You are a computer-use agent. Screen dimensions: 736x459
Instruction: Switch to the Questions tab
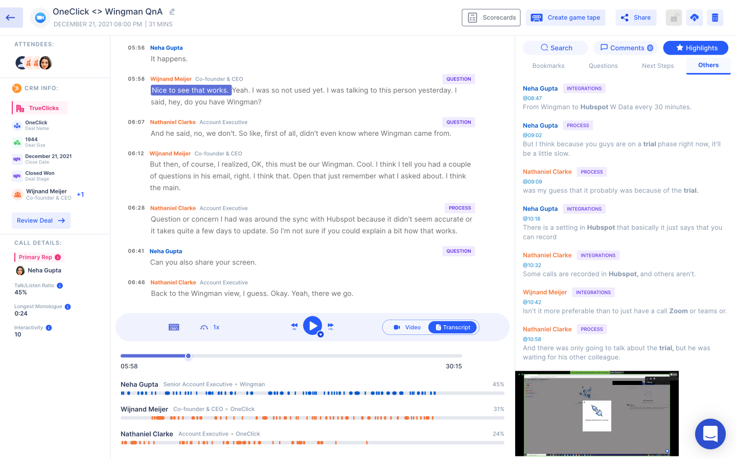[603, 65]
